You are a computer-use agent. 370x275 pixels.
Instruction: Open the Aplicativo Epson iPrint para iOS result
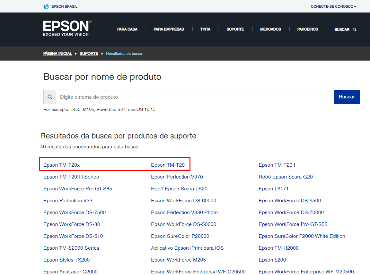click(x=187, y=248)
